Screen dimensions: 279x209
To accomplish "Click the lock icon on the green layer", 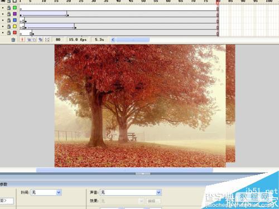I will [9, 8].
